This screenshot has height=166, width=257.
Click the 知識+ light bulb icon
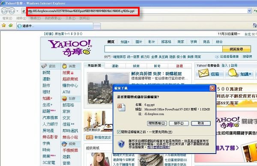click(x=233, y=72)
